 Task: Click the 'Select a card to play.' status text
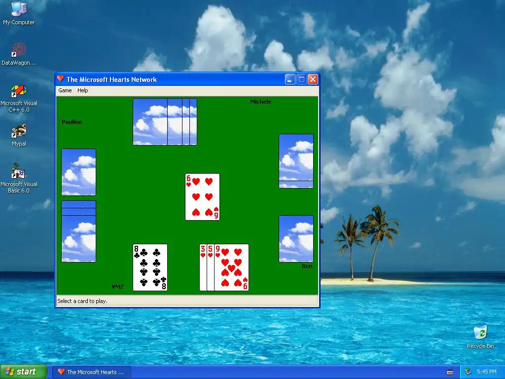click(x=82, y=301)
